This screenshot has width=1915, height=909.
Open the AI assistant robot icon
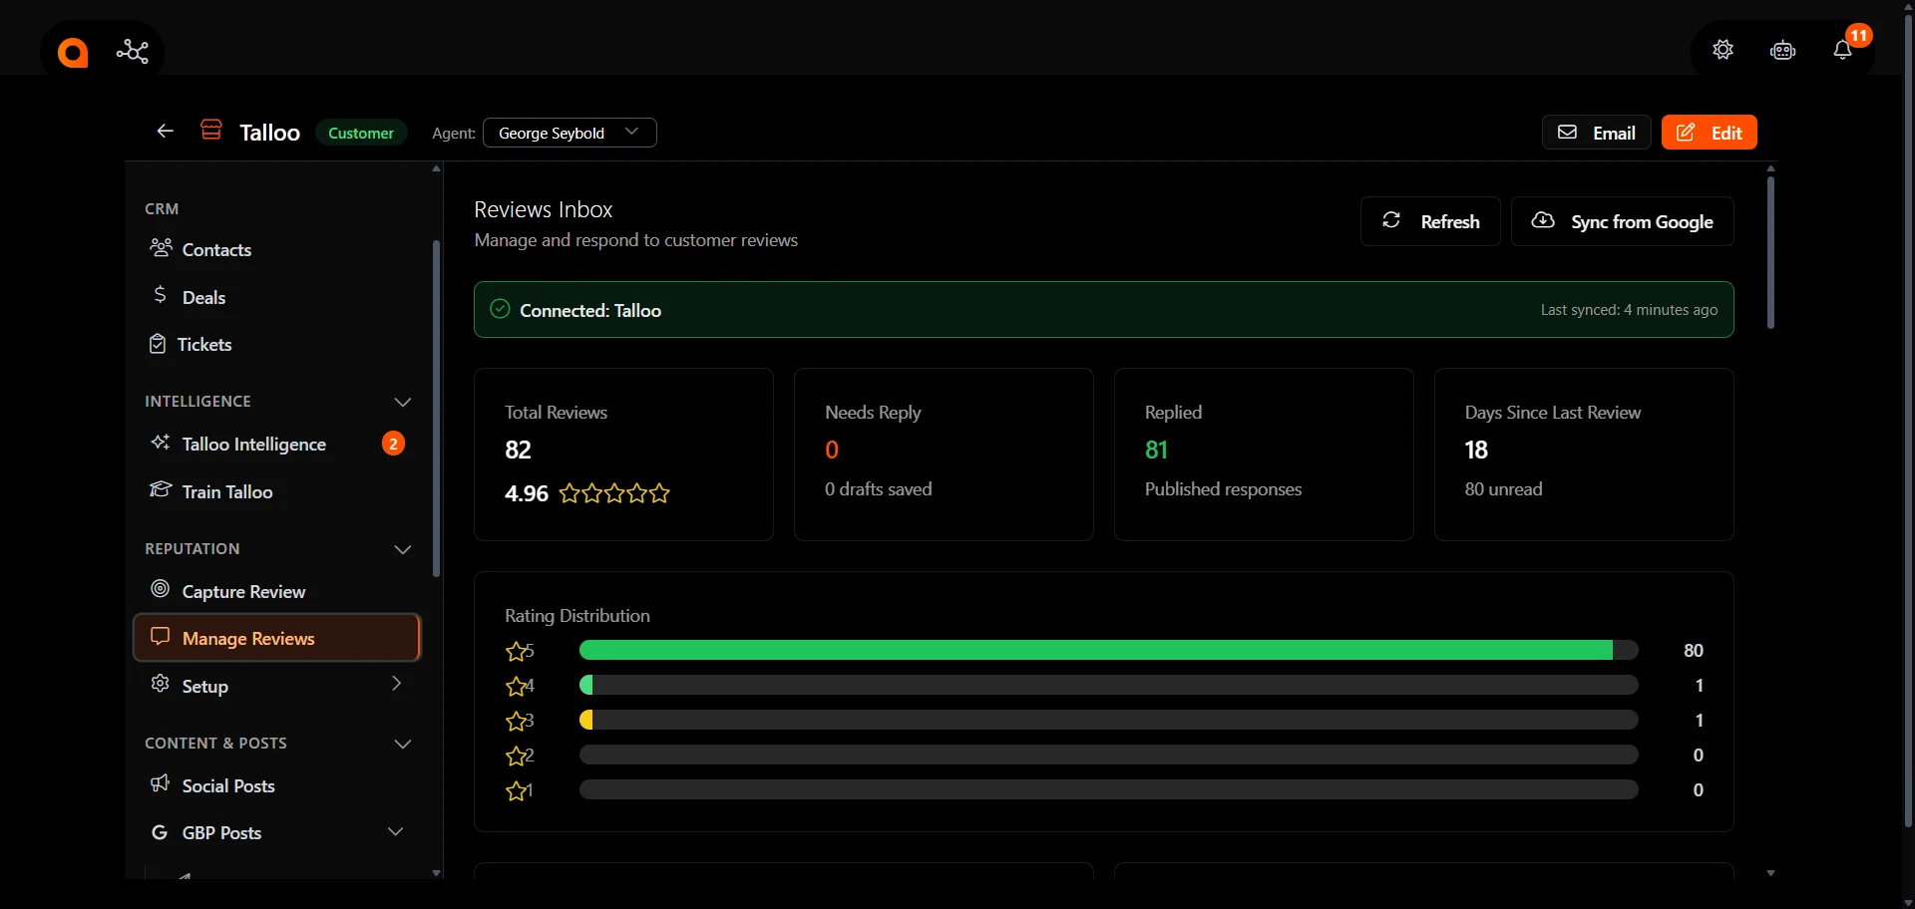coord(1782,50)
